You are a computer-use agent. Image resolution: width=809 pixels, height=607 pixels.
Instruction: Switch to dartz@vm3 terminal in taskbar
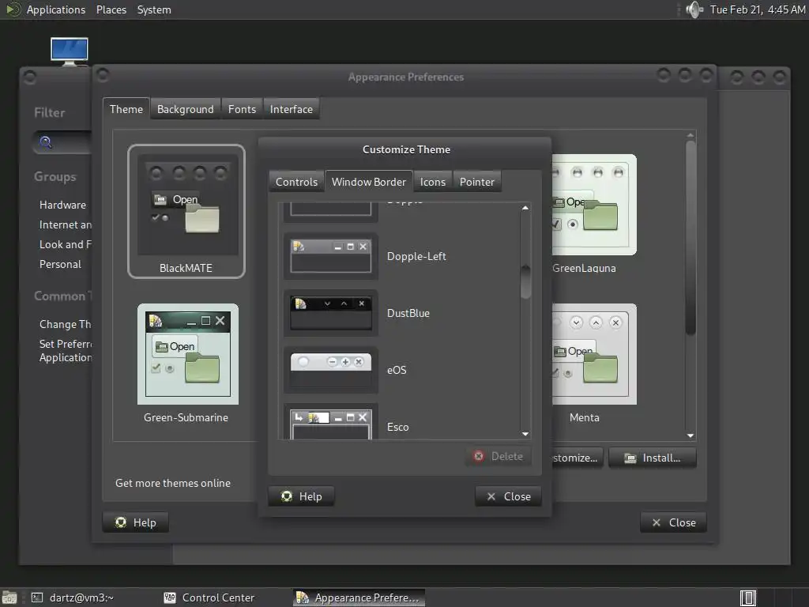click(72, 598)
